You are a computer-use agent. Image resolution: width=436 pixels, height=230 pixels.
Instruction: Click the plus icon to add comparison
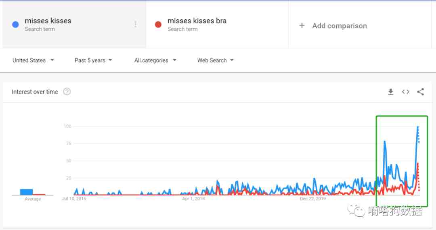tap(302, 25)
